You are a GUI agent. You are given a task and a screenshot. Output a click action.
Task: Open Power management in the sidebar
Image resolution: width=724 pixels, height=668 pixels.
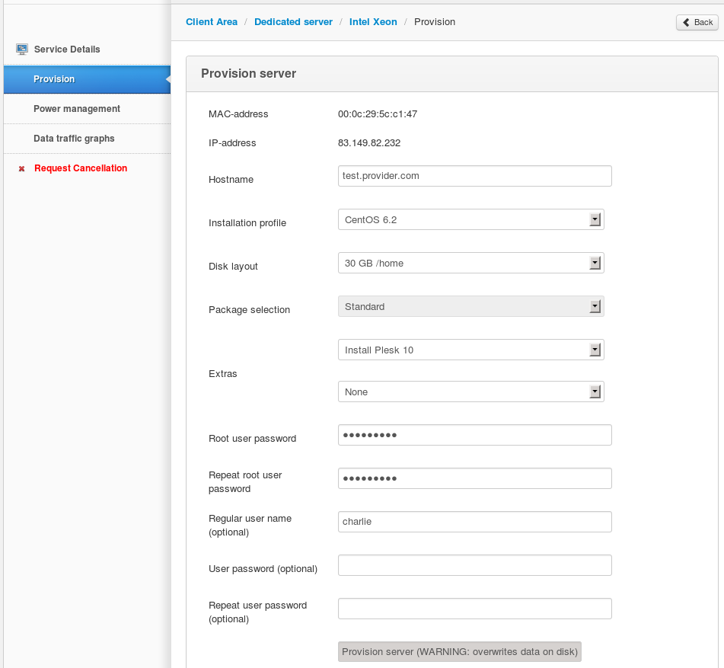coord(87,109)
